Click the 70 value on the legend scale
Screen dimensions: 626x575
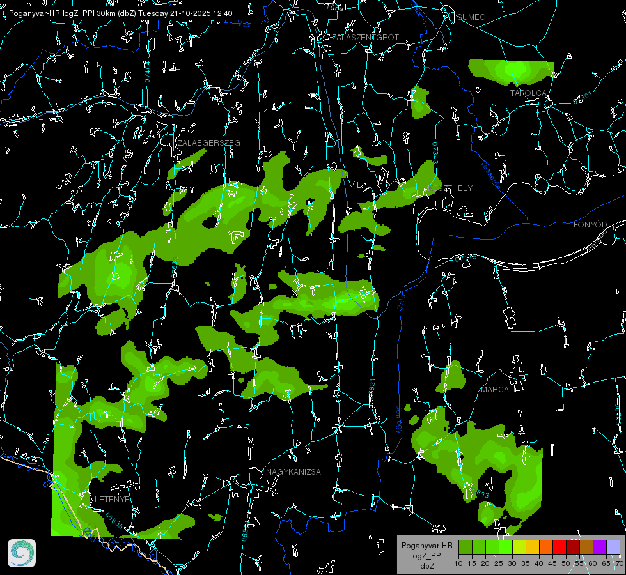tap(620, 564)
